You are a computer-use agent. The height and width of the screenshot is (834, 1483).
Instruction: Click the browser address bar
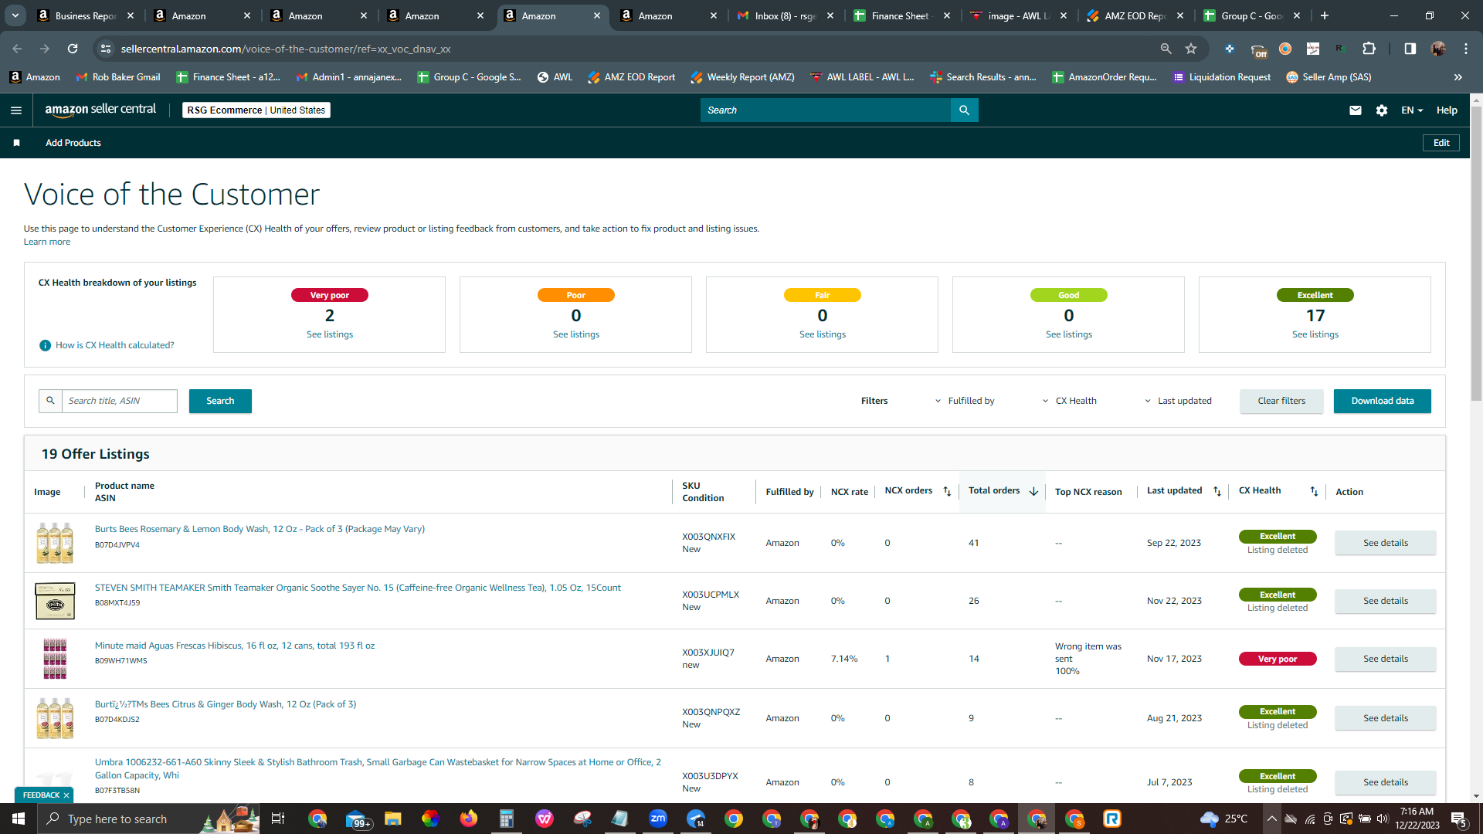coord(633,49)
